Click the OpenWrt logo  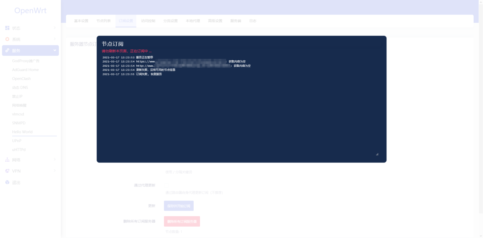tap(30, 10)
